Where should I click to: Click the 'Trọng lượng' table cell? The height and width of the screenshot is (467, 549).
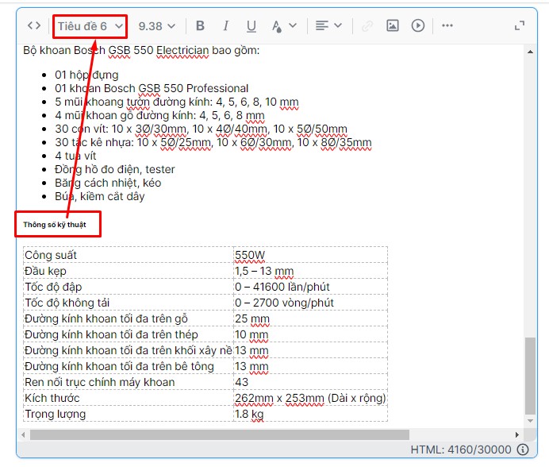click(x=129, y=414)
